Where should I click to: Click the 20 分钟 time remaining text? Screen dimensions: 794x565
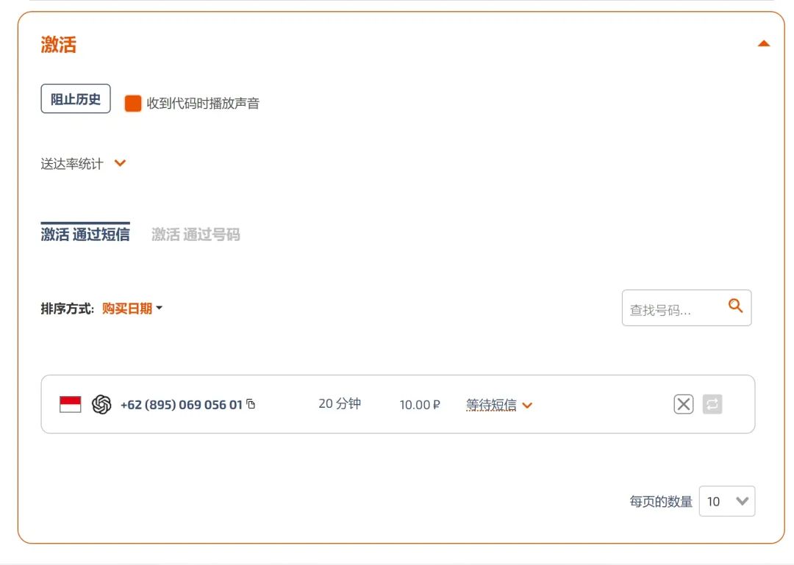(x=340, y=404)
